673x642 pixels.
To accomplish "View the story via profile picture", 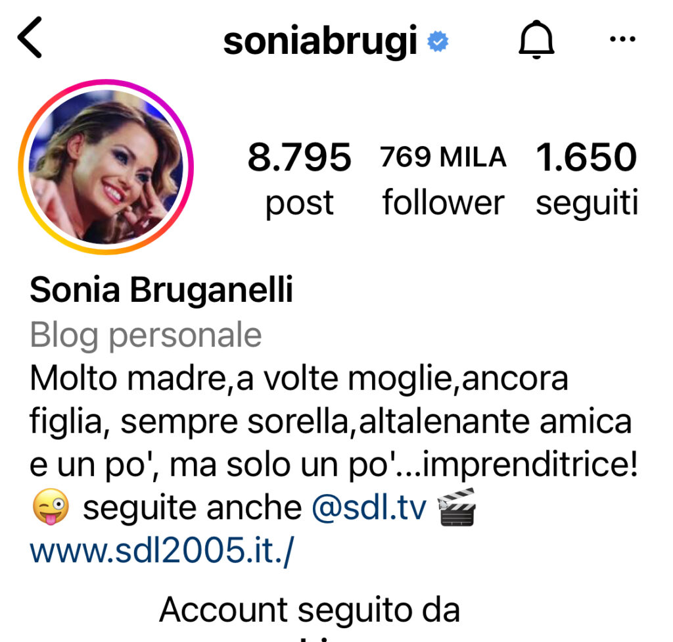I will (106, 166).
